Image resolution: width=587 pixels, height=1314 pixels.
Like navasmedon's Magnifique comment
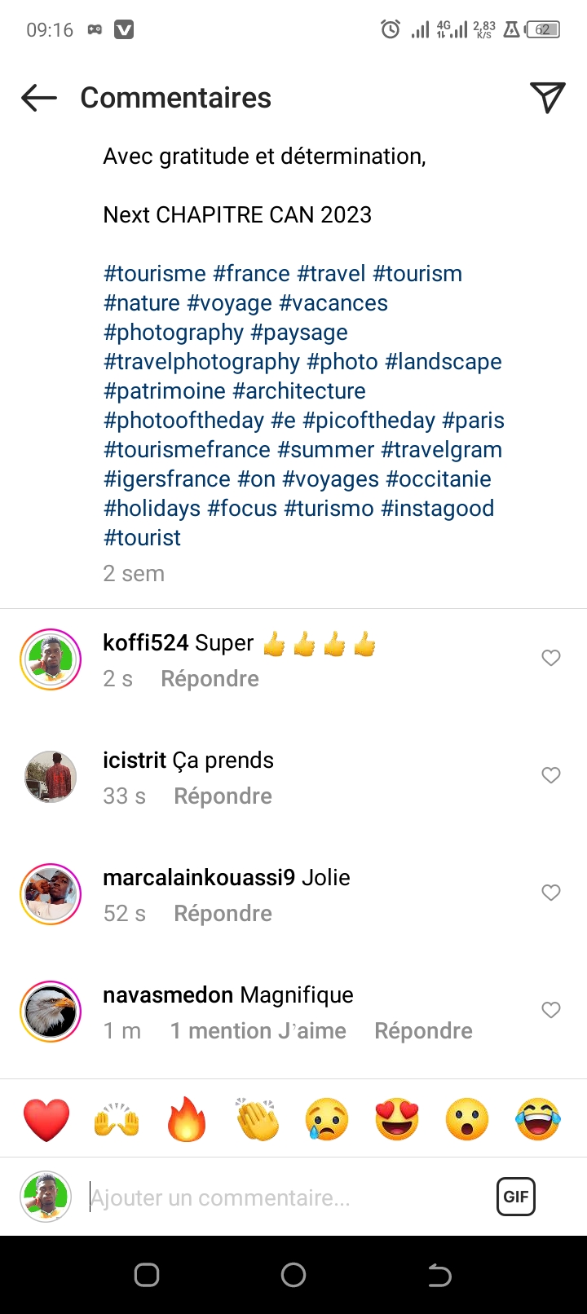click(x=551, y=1010)
